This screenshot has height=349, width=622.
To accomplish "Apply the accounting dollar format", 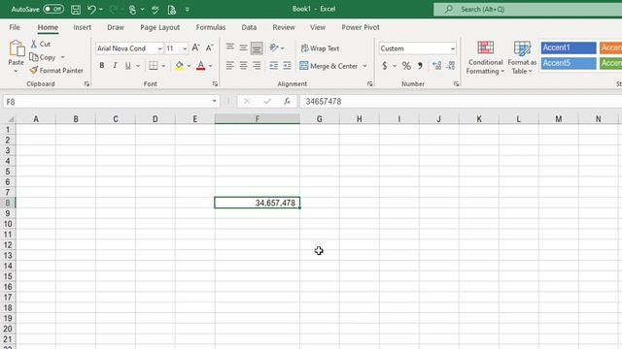I will pyautogui.click(x=385, y=66).
